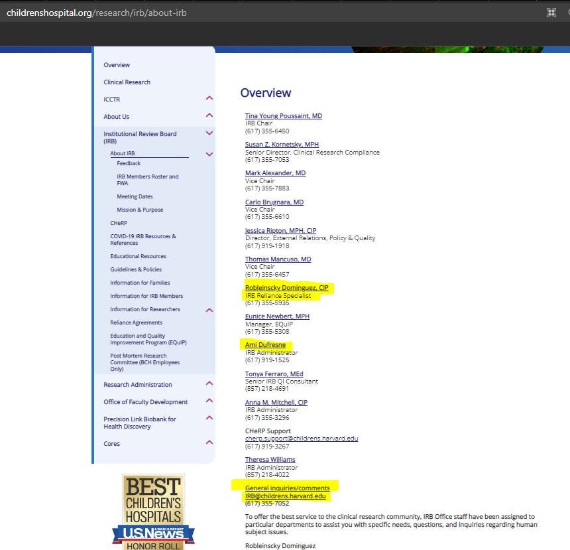Click the Overview page heading
Image resolution: width=570 pixels, height=550 pixels.
coord(266,93)
